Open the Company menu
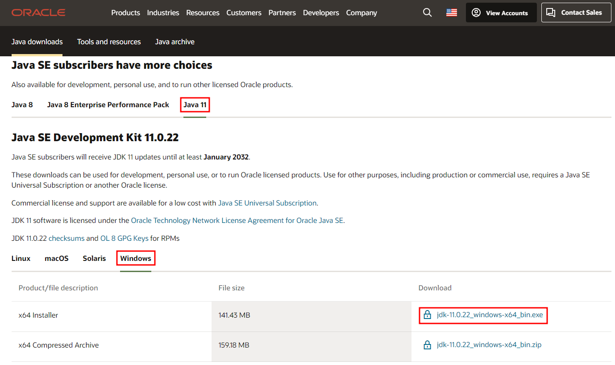The width and height of the screenshot is (615, 365). coord(362,13)
